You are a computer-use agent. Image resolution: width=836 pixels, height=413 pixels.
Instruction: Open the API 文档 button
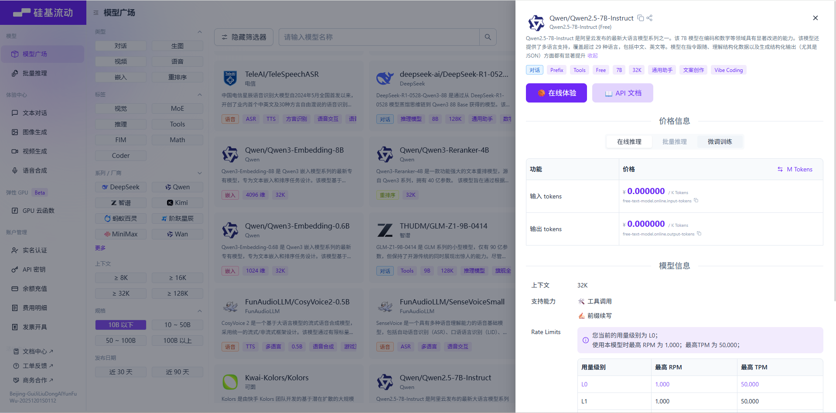(623, 93)
